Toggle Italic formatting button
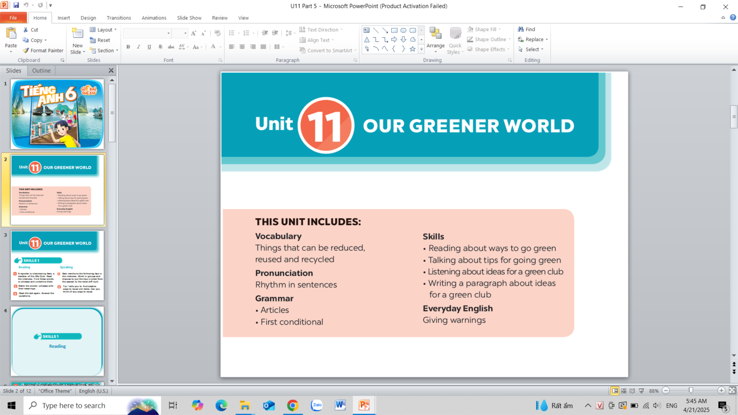Image resolution: width=738 pixels, height=415 pixels. 139,47
